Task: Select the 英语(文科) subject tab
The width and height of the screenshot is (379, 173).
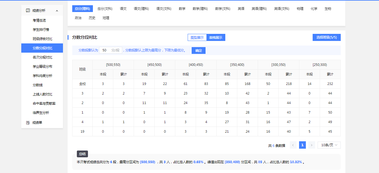Action: [281, 9]
